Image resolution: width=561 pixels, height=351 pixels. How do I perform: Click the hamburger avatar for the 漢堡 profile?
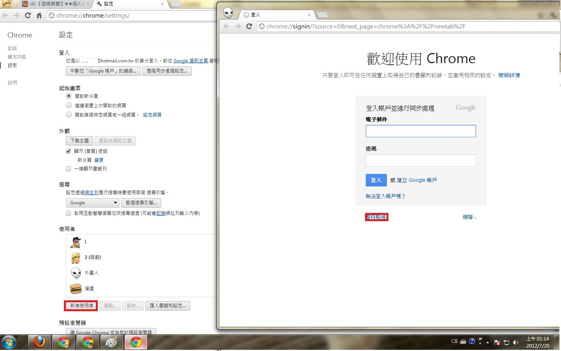76,289
